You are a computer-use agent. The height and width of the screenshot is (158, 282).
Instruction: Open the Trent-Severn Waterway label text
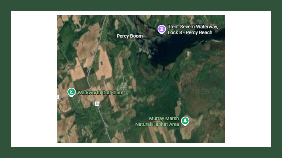(x=193, y=27)
